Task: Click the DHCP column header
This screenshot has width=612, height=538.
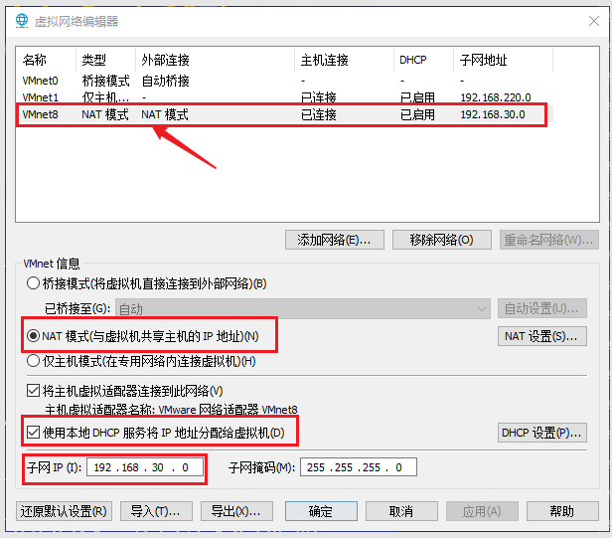Action: tap(424, 60)
